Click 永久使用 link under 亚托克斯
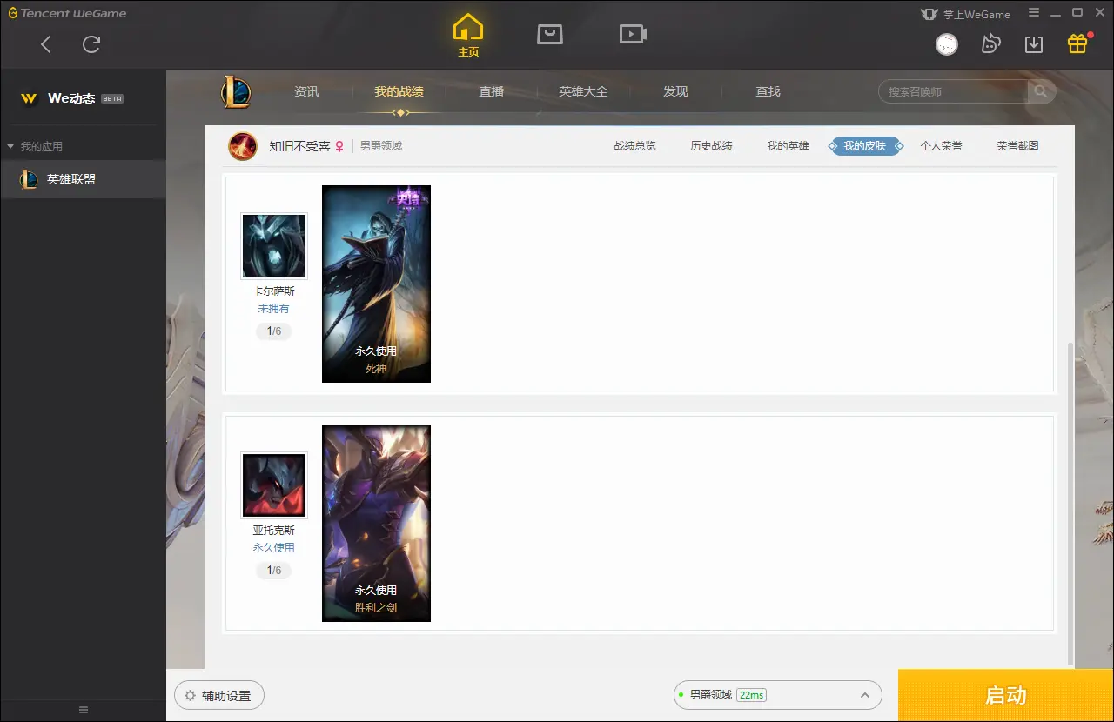The image size is (1114, 722). (x=273, y=548)
